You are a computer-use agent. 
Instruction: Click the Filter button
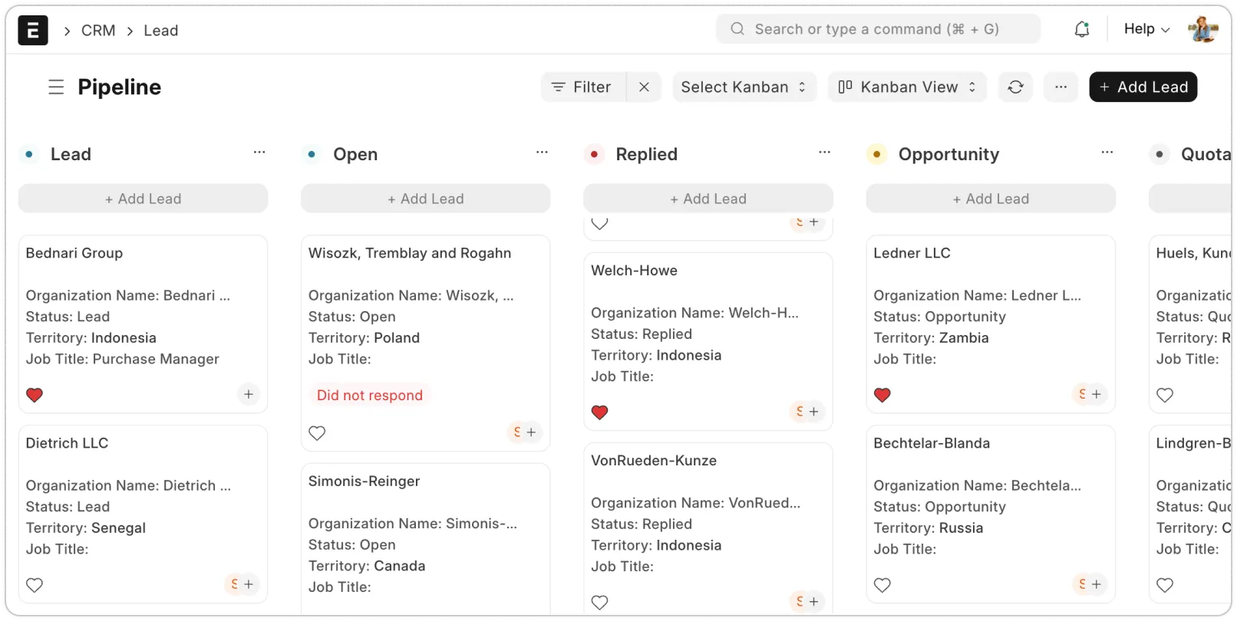coord(583,87)
